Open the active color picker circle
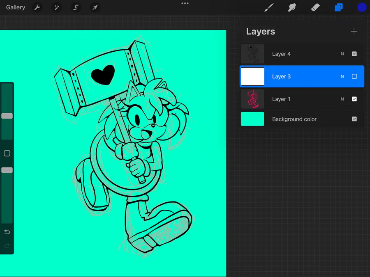This screenshot has width=370, height=277. pyautogui.click(x=362, y=7)
